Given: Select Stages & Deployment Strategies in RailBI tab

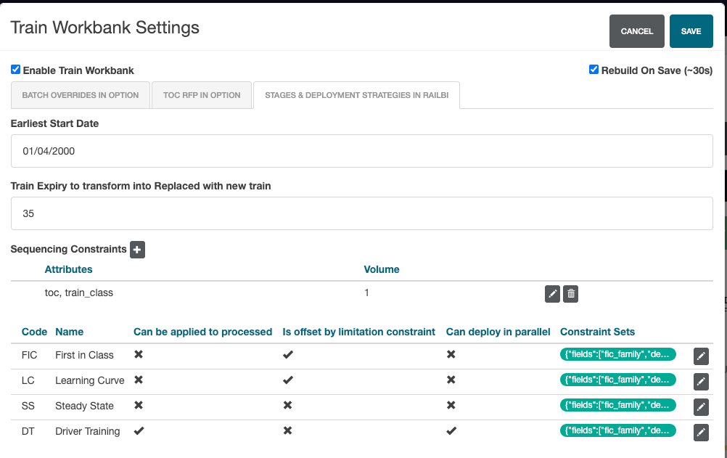Looking at the screenshot, I should tap(356, 95).
